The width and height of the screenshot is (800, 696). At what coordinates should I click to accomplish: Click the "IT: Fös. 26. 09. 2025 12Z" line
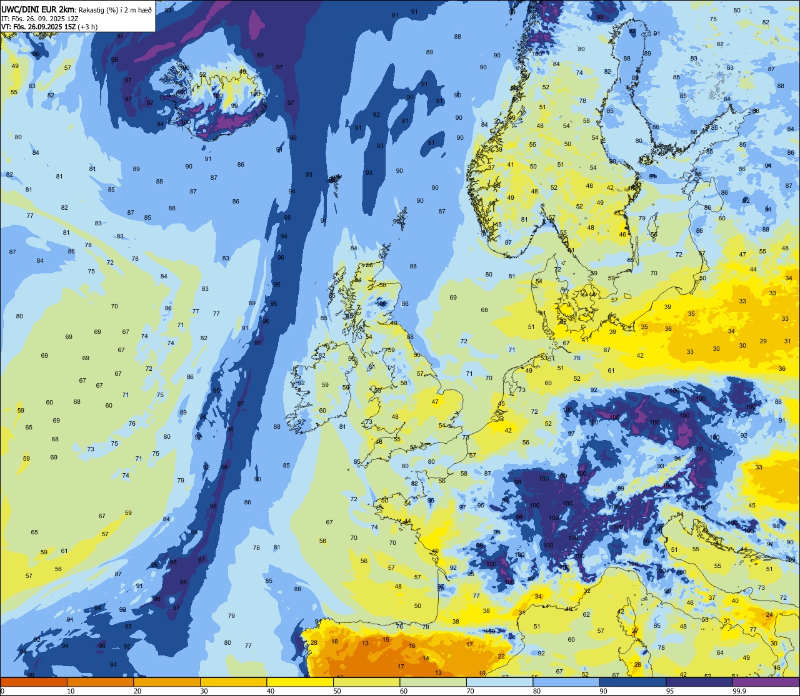41,18
